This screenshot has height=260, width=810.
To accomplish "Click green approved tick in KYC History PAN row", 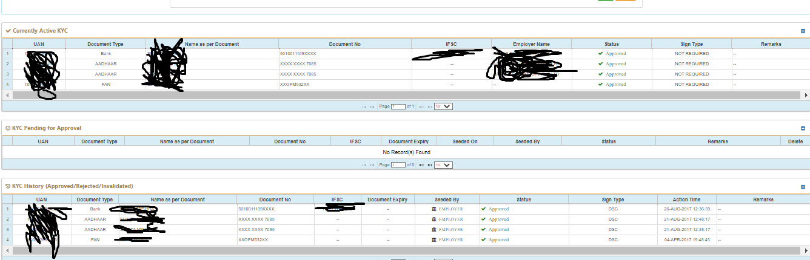I will click(x=484, y=239).
